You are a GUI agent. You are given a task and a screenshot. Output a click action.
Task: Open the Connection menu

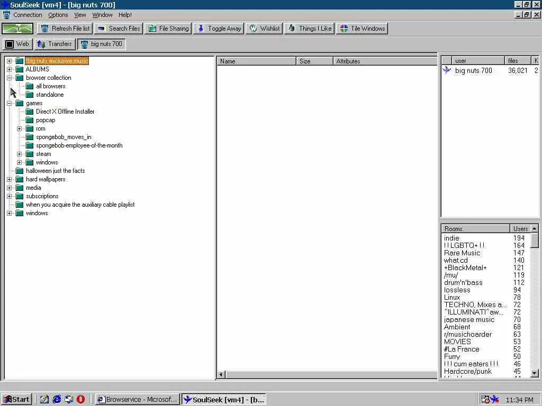[x=28, y=15]
